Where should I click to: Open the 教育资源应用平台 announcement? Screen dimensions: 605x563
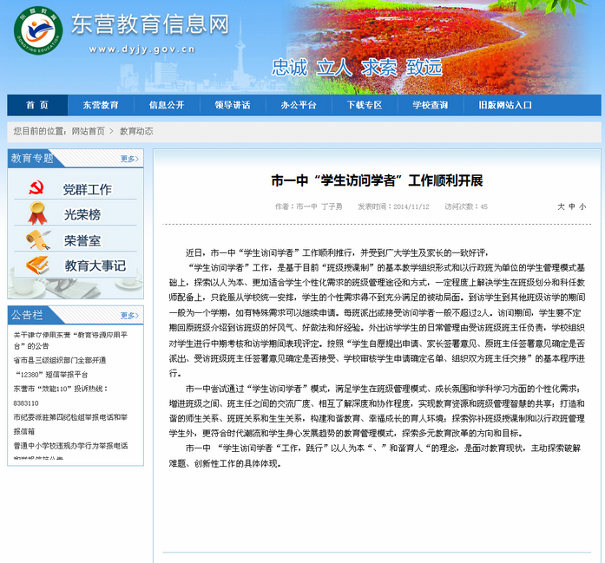[x=70, y=341]
